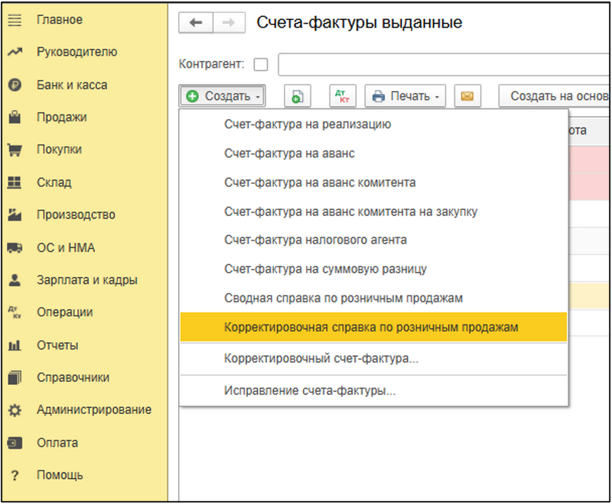Go to Покупки section with cart icon
The image size is (612, 504).
[59, 150]
